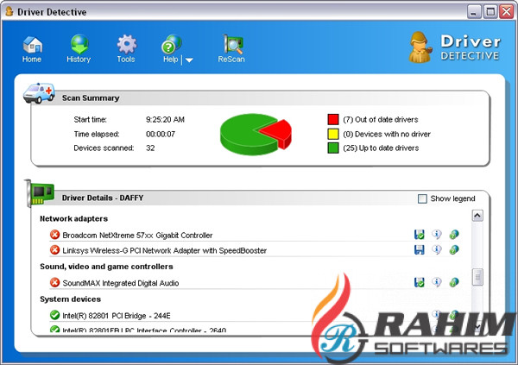
Task: Click the red Out of date drivers swatch
Action: pyautogui.click(x=333, y=119)
